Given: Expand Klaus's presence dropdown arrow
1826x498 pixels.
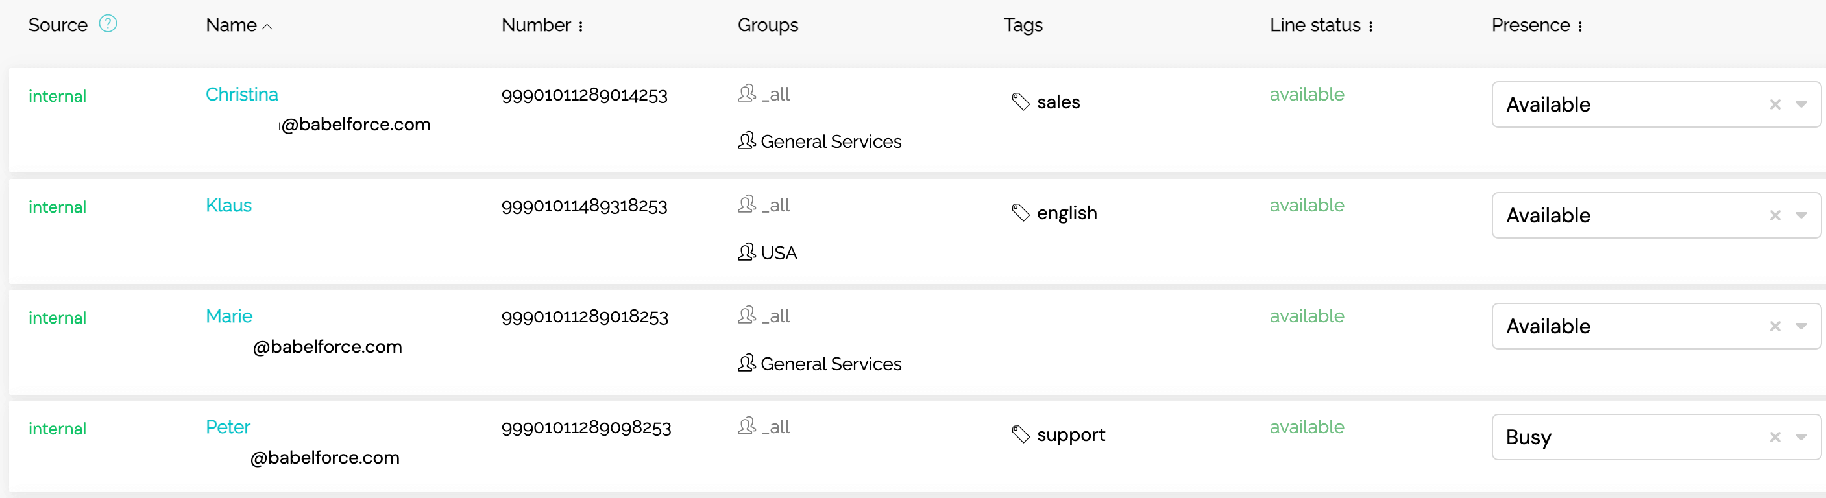Looking at the screenshot, I should click(1801, 215).
